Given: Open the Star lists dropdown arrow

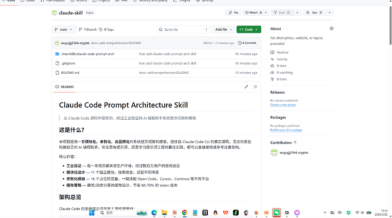Looking at the screenshot, I should (x=330, y=12).
